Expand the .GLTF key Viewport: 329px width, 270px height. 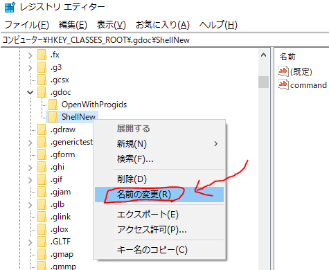click(x=30, y=242)
